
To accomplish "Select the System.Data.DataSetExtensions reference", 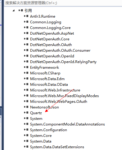I will coord(57,147).
